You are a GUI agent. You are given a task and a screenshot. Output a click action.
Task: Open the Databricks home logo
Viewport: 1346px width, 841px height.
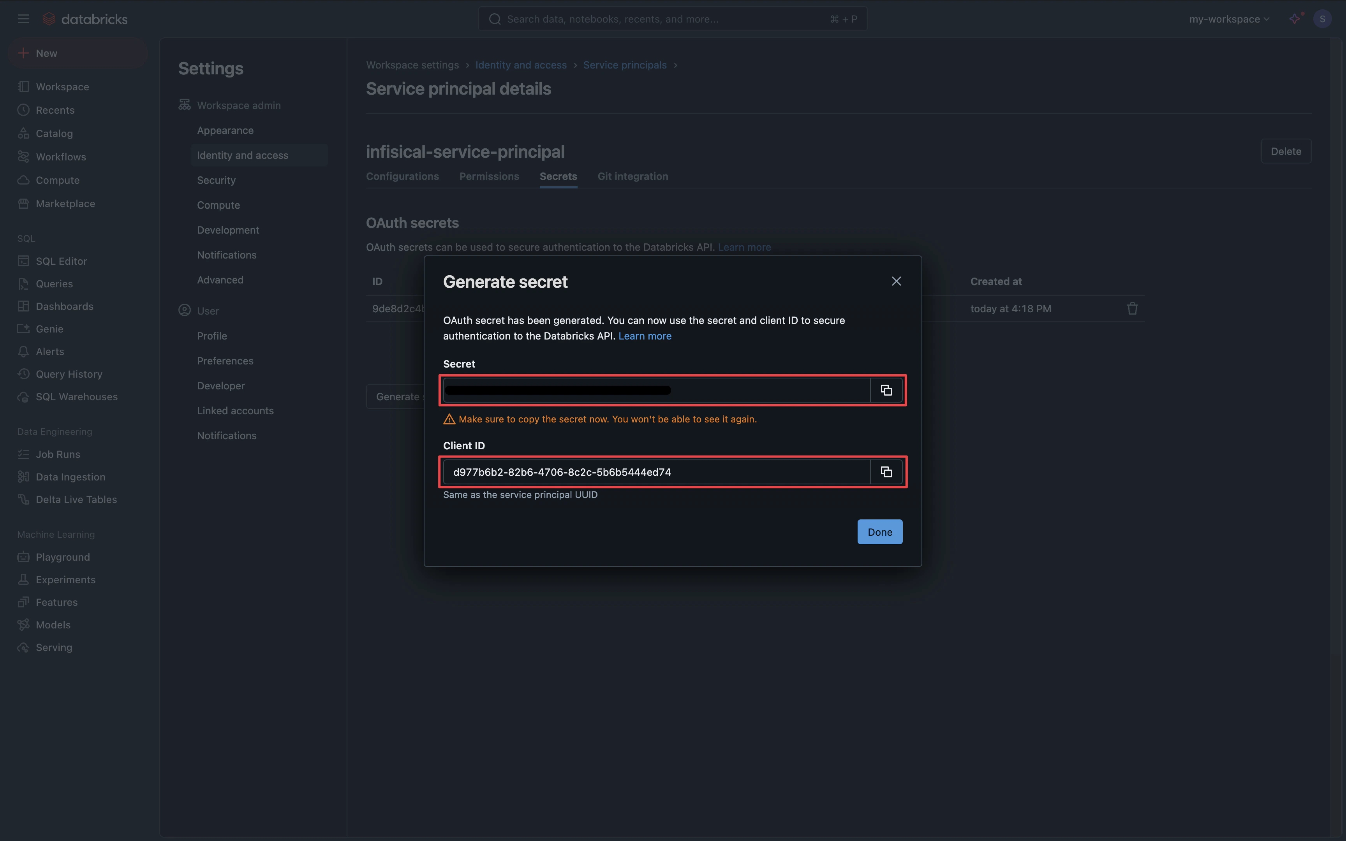pos(85,19)
